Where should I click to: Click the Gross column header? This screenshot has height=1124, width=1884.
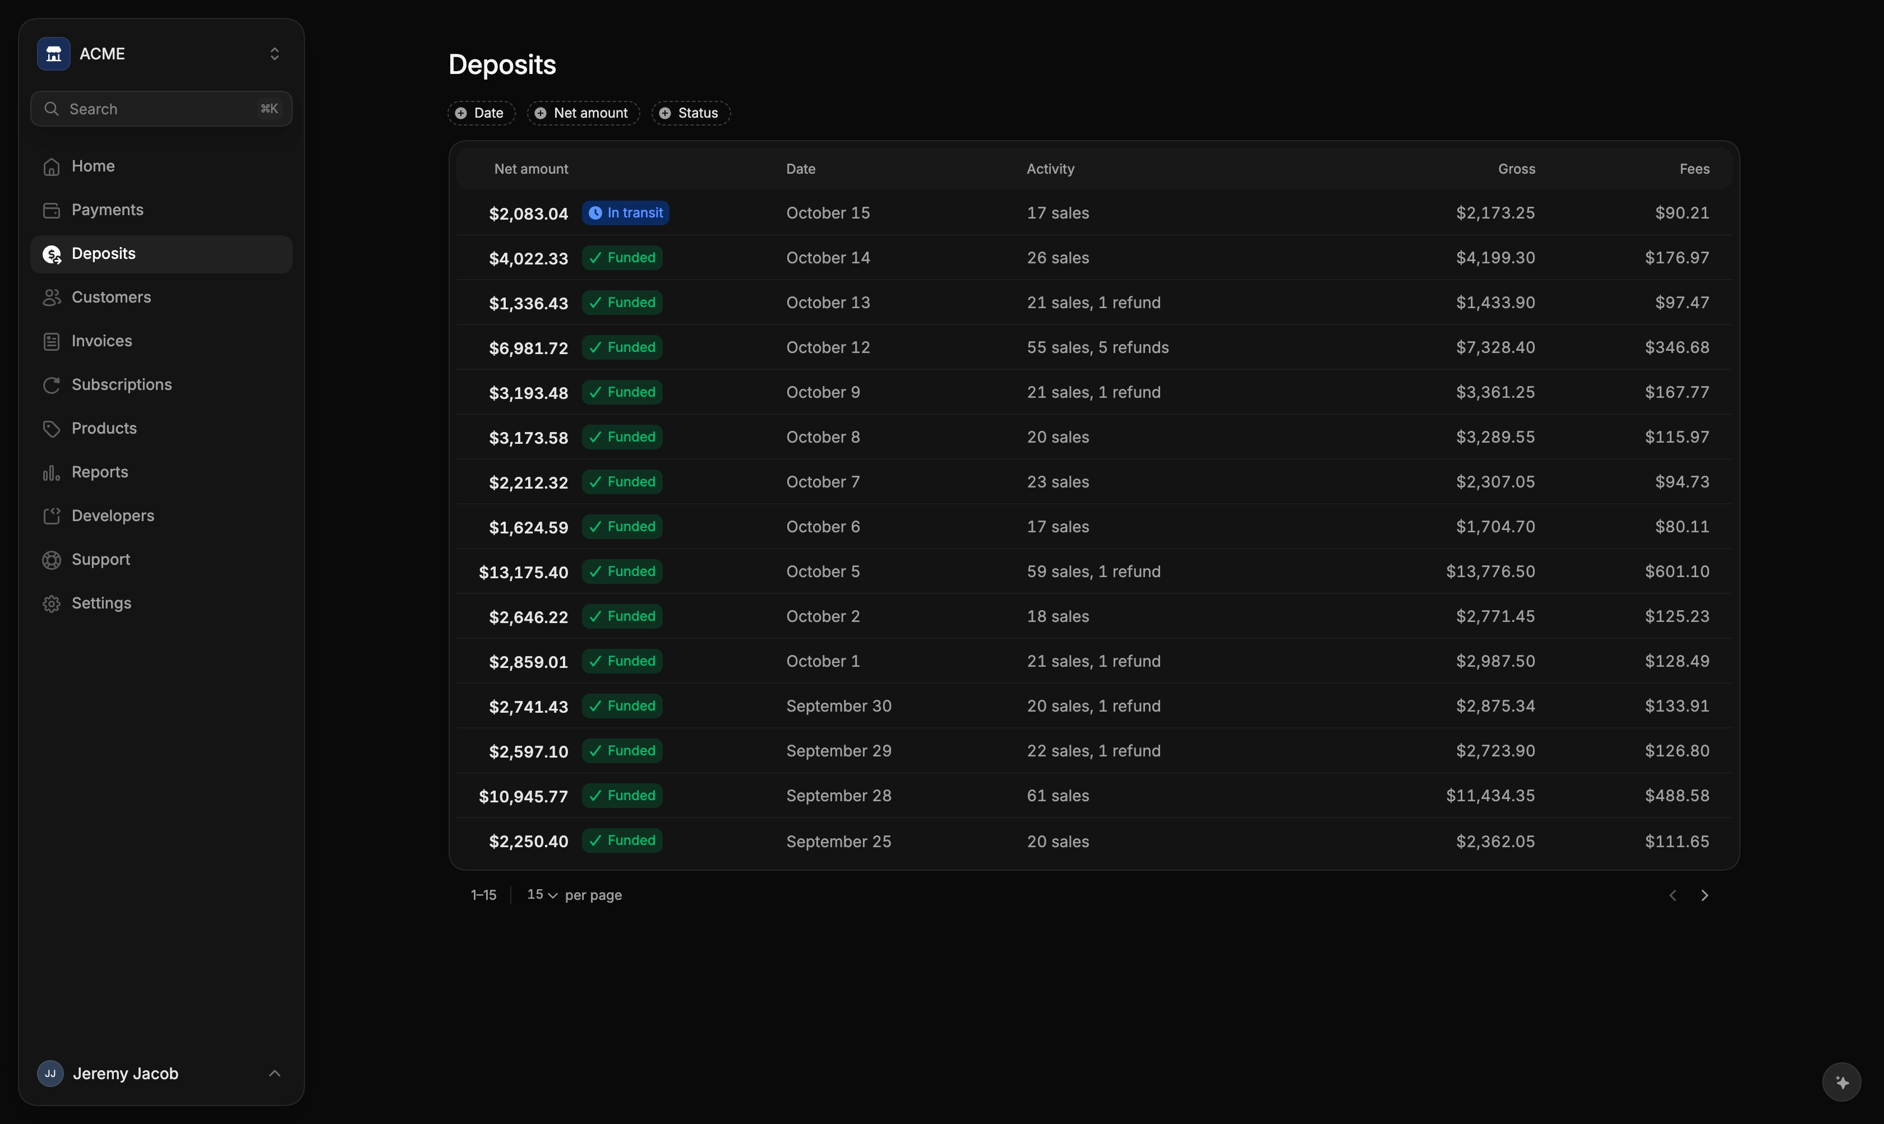(x=1516, y=169)
